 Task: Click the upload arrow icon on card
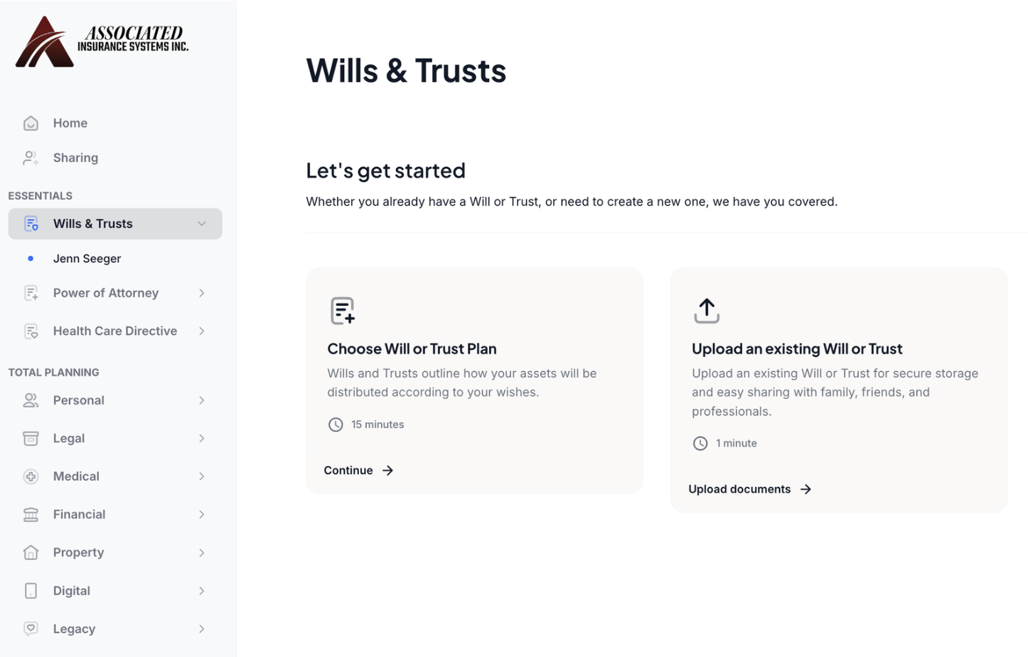click(706, 311)
